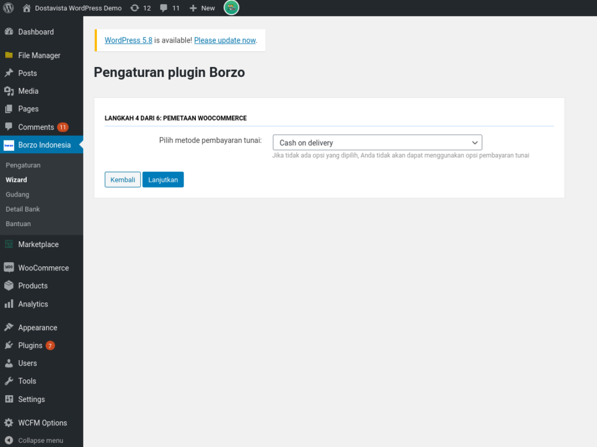597x447 pixels.
Task: Click Users person icon
Action: (9, 363)
